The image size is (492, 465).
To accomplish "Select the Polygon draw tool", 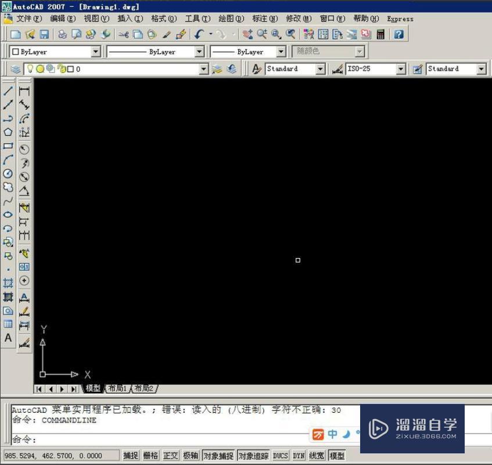I will pos(8,132).
